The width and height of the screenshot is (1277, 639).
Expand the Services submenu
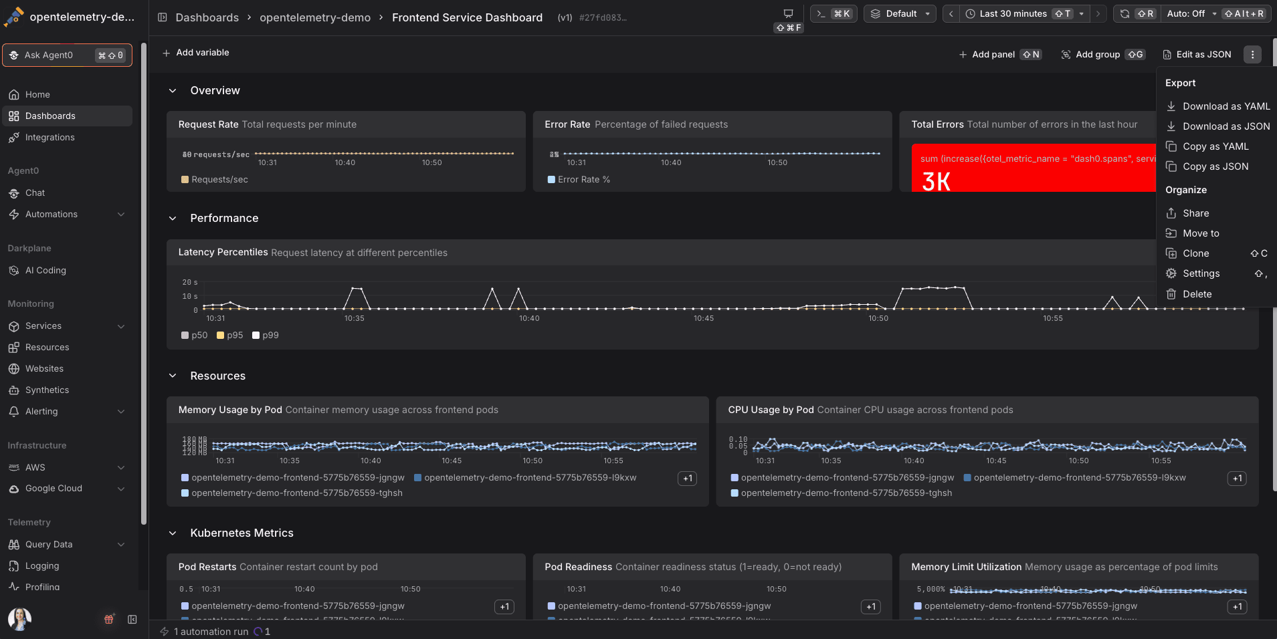click(x=121, y=326)
